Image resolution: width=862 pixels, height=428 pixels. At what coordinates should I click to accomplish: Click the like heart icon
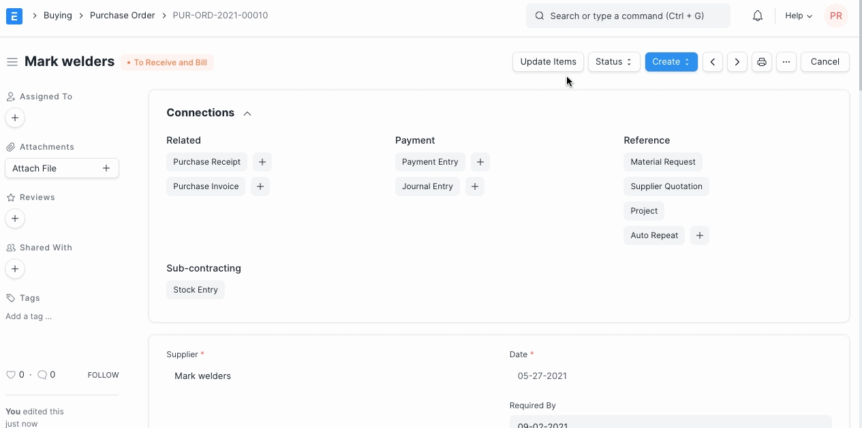(x=11, y=375)
